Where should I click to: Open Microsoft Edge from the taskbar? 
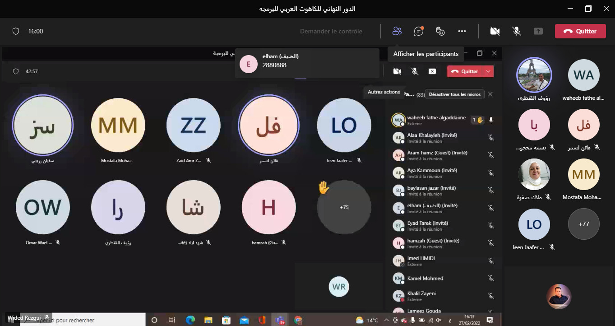coord(190,320)
